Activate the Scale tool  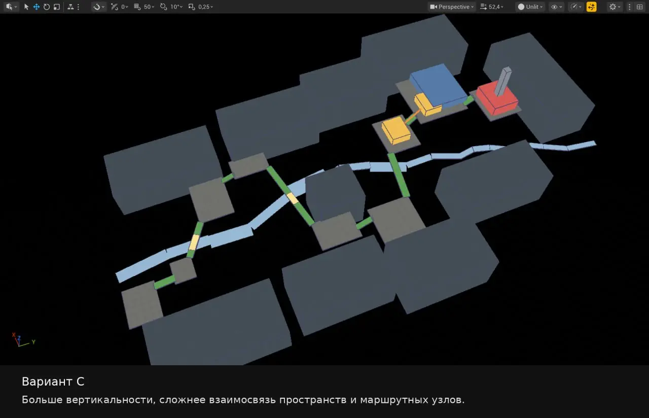(x=57, y=7)
